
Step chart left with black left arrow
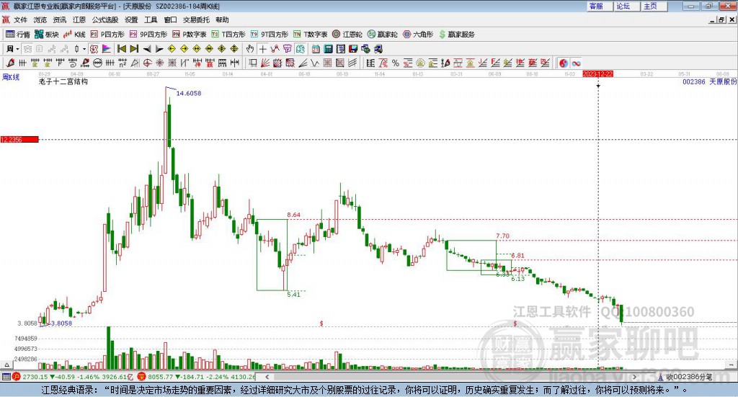147,49
